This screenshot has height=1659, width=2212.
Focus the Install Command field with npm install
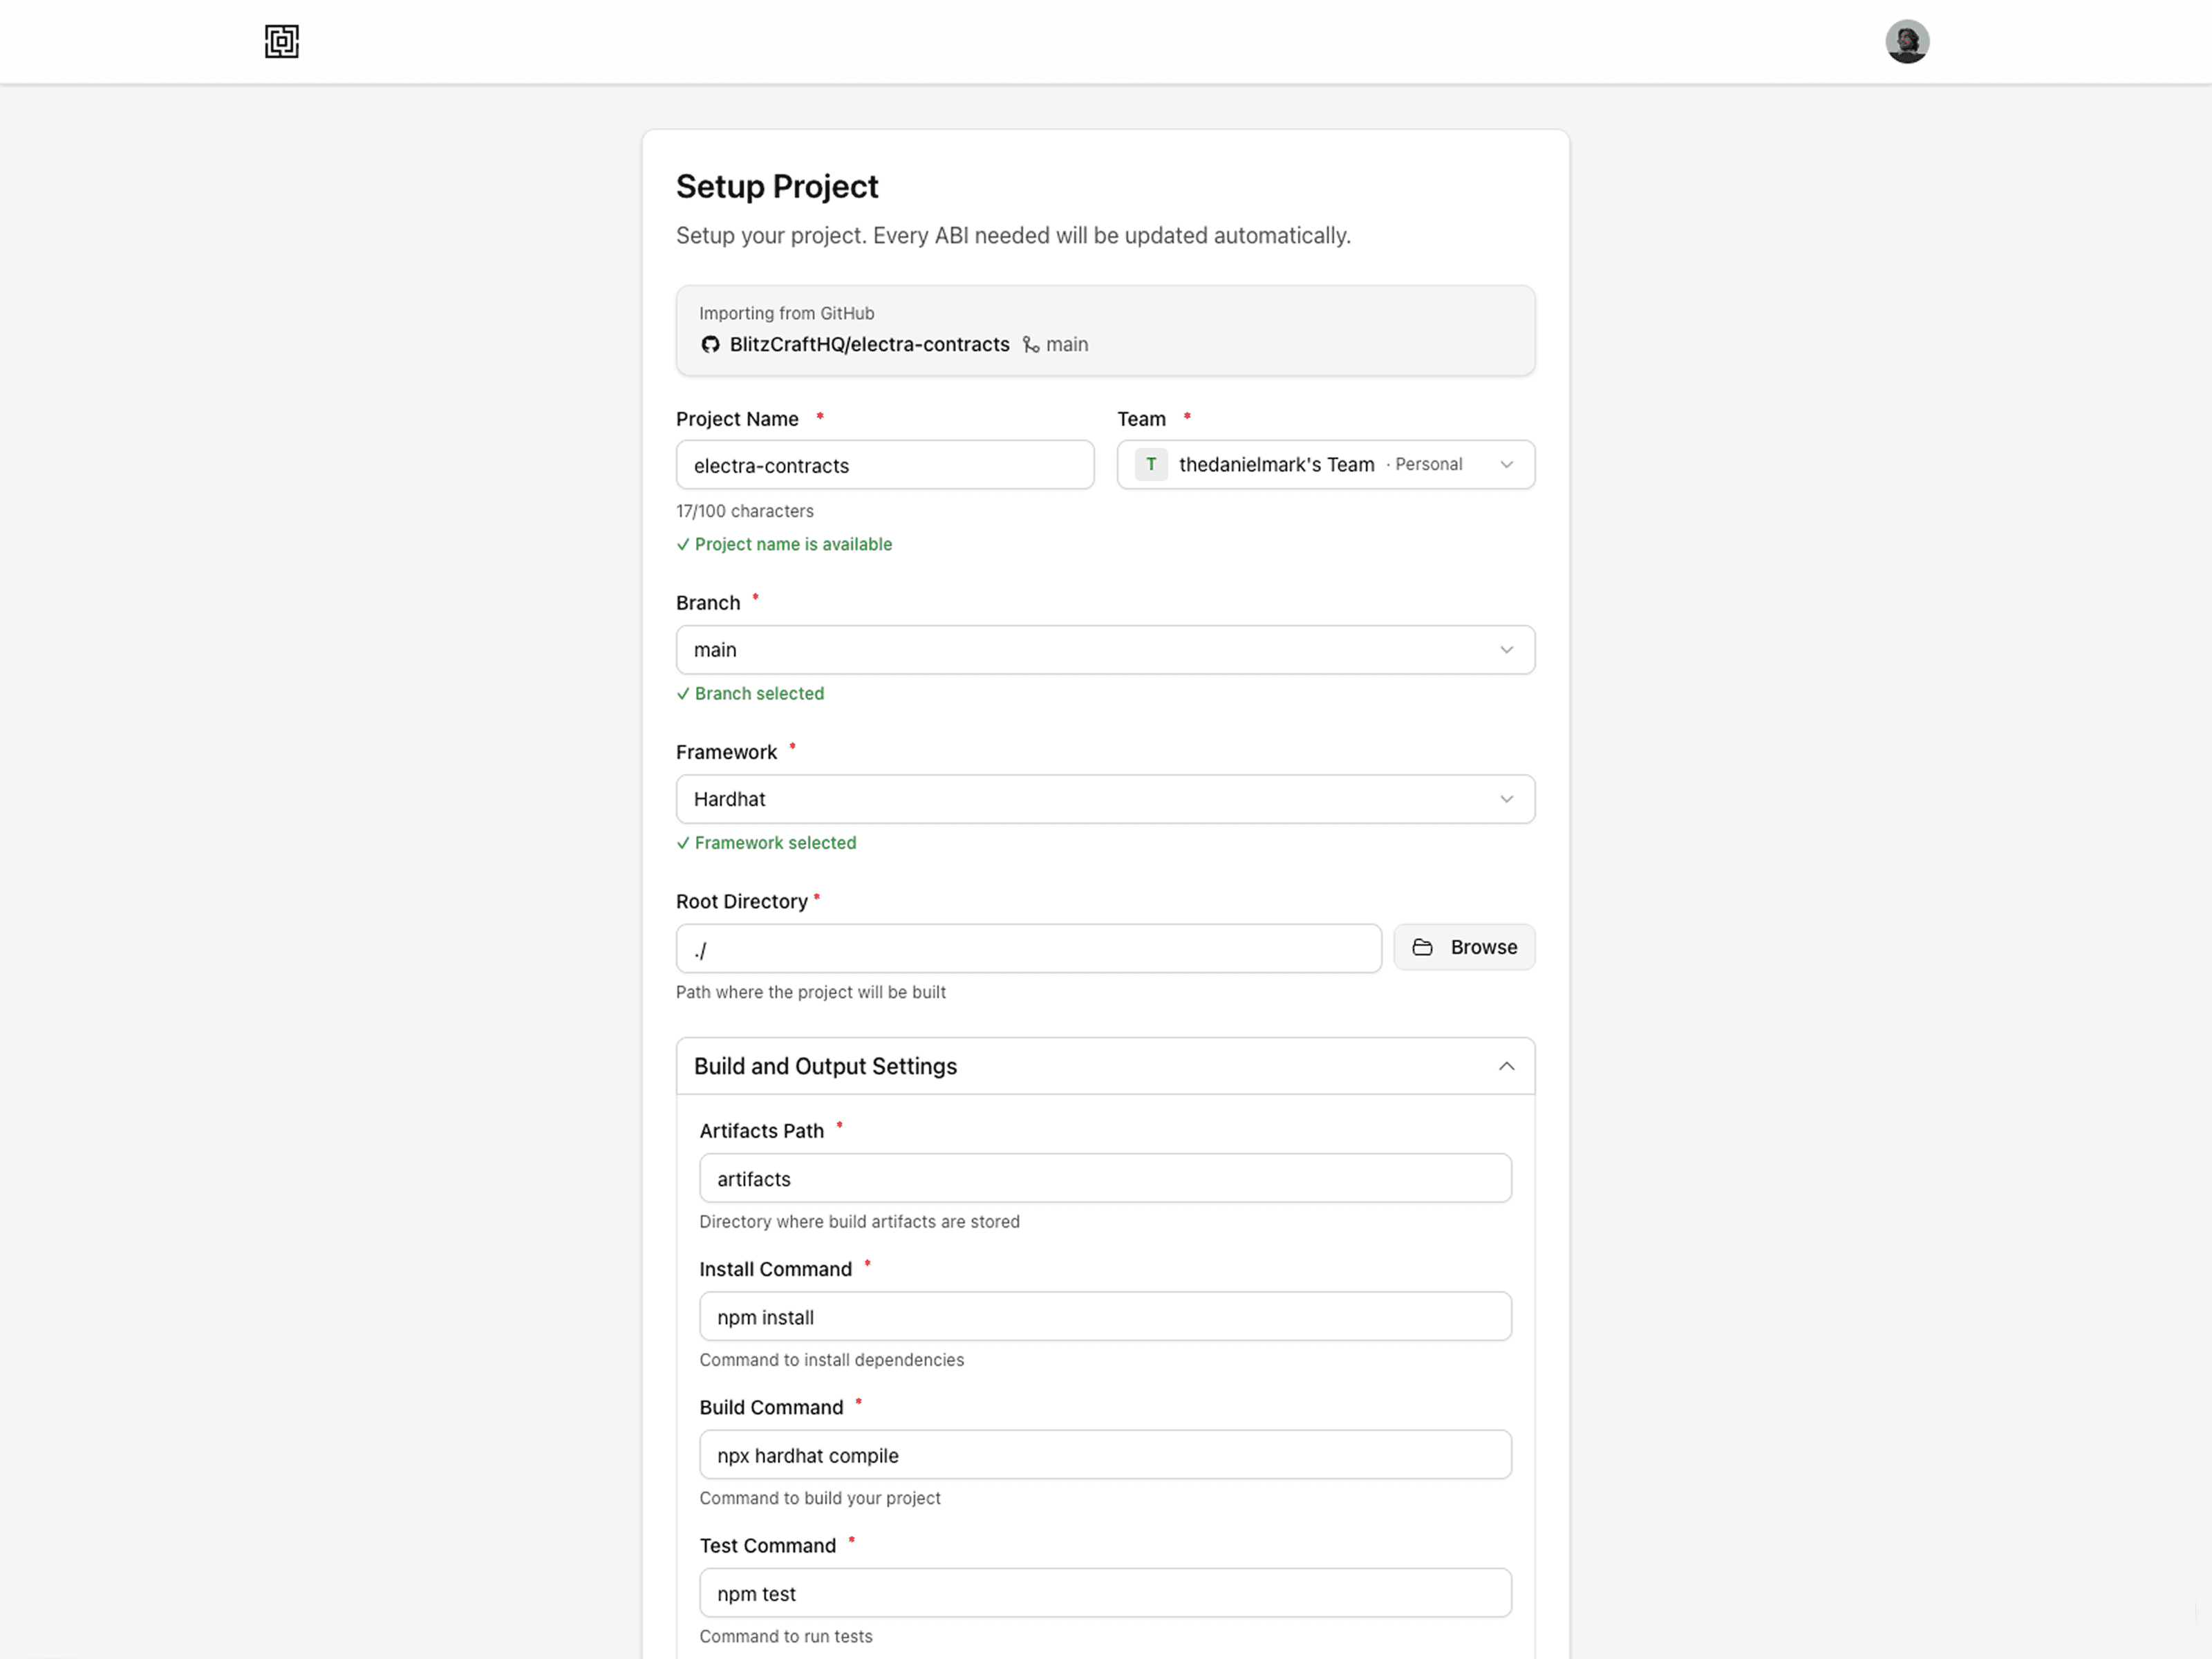click(1105, 1316)
